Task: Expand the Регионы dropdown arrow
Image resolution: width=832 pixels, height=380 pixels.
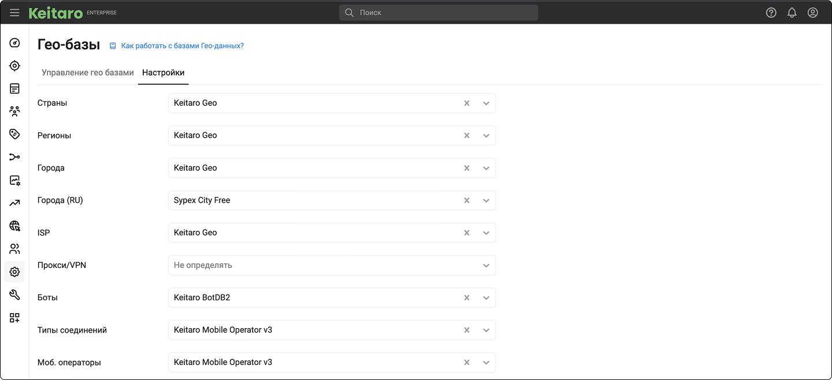Action: (x=486, y=136)
